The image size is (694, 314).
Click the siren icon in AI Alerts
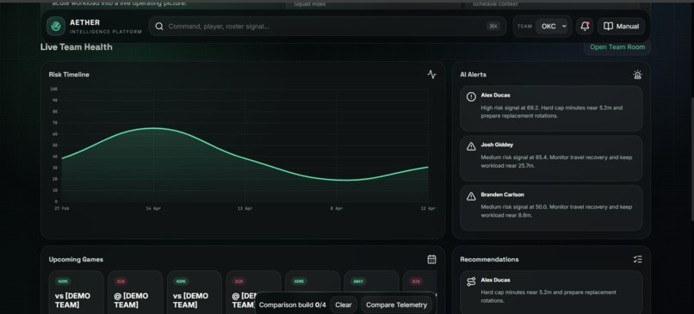pos(637,74)
